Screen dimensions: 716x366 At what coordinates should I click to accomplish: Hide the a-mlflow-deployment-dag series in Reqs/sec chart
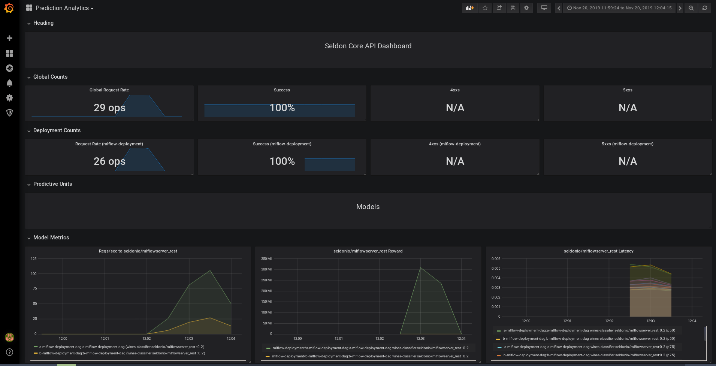[120, 347]
